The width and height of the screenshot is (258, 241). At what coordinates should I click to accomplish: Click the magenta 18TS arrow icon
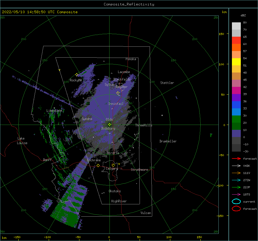click(236, 195)
